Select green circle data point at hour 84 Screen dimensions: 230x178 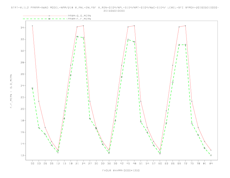click(211, 155)
